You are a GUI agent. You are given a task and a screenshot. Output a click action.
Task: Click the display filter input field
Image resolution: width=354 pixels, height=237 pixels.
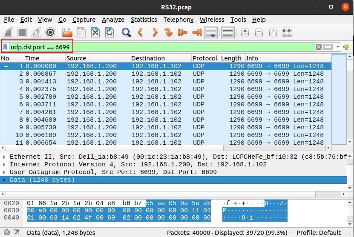(x=162, y=47)
